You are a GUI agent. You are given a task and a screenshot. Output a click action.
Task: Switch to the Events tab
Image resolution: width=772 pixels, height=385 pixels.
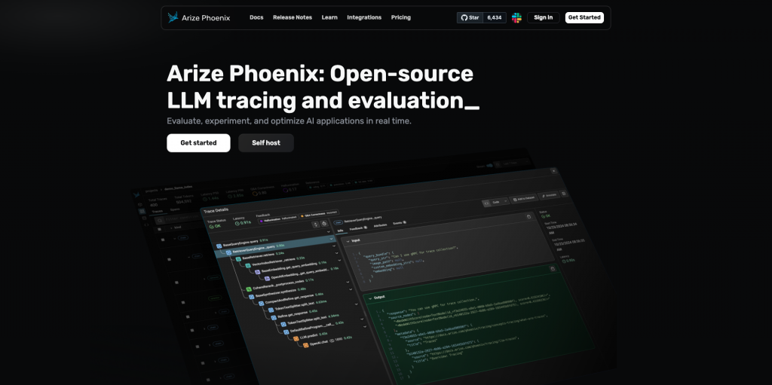point(400,222)
